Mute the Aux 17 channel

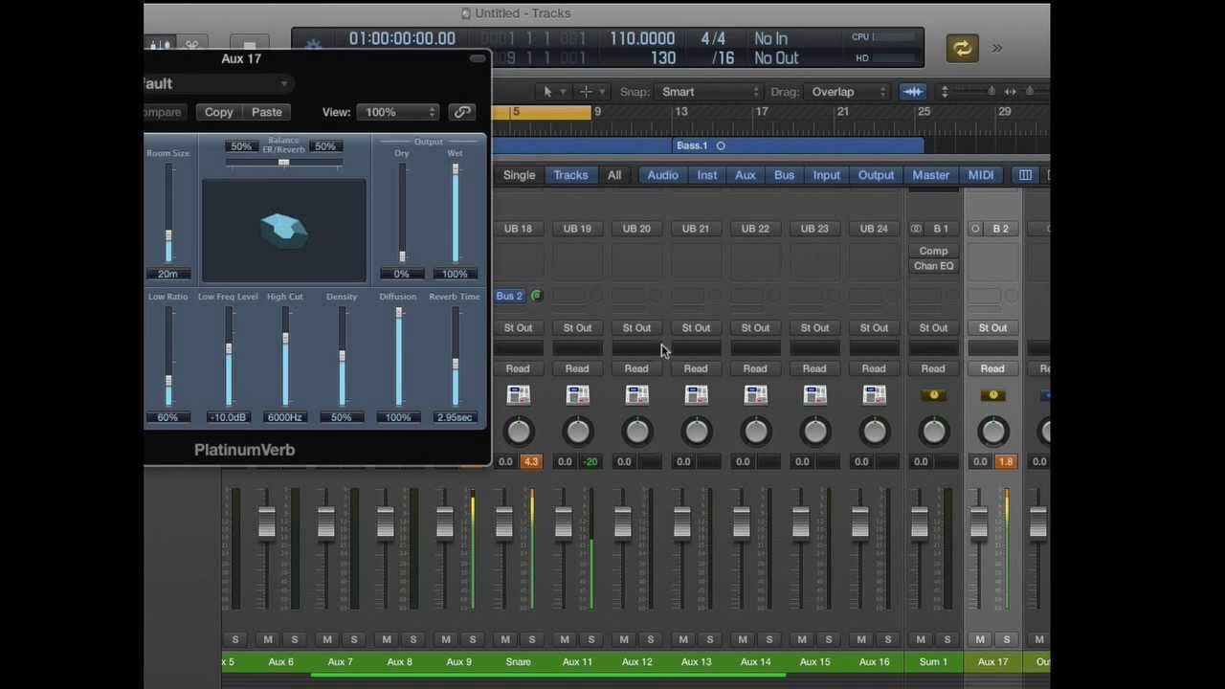[980, 639]
